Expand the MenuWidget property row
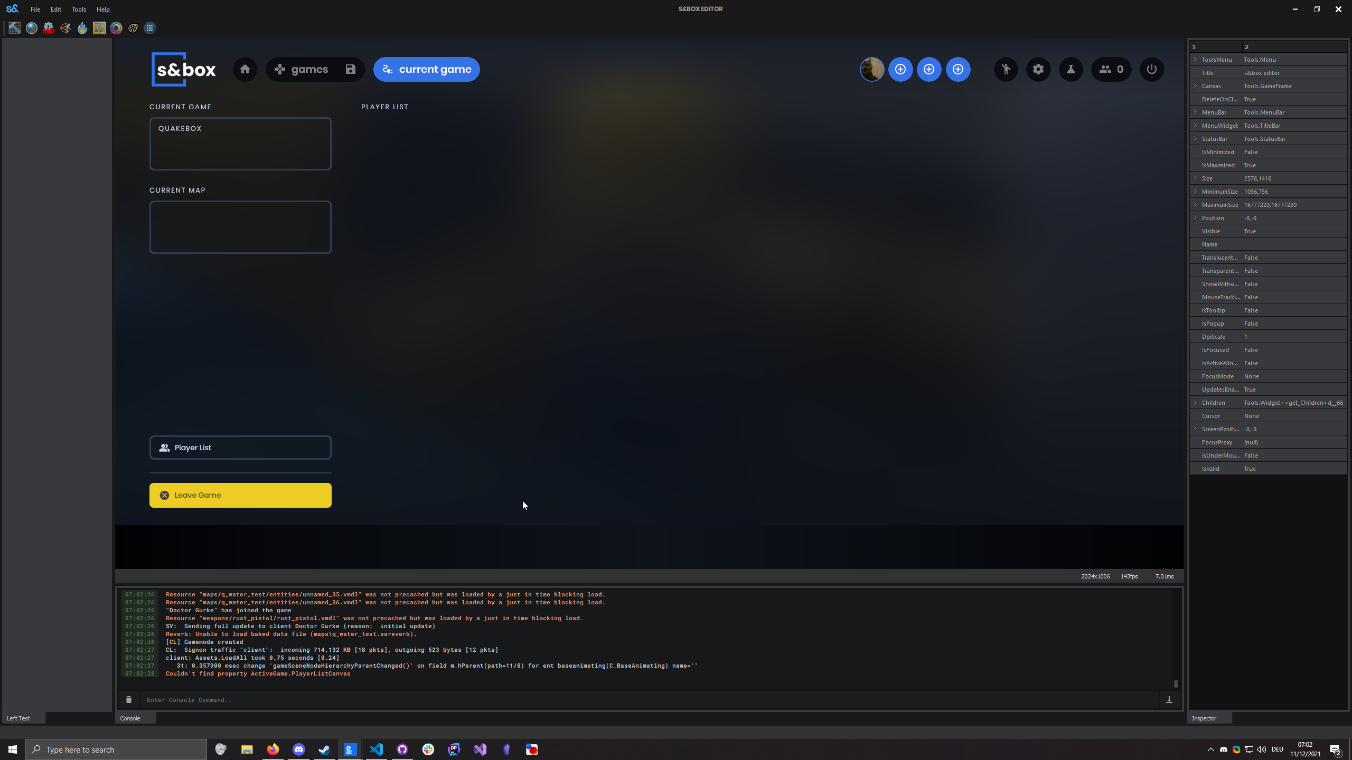 coord(1195,125)
